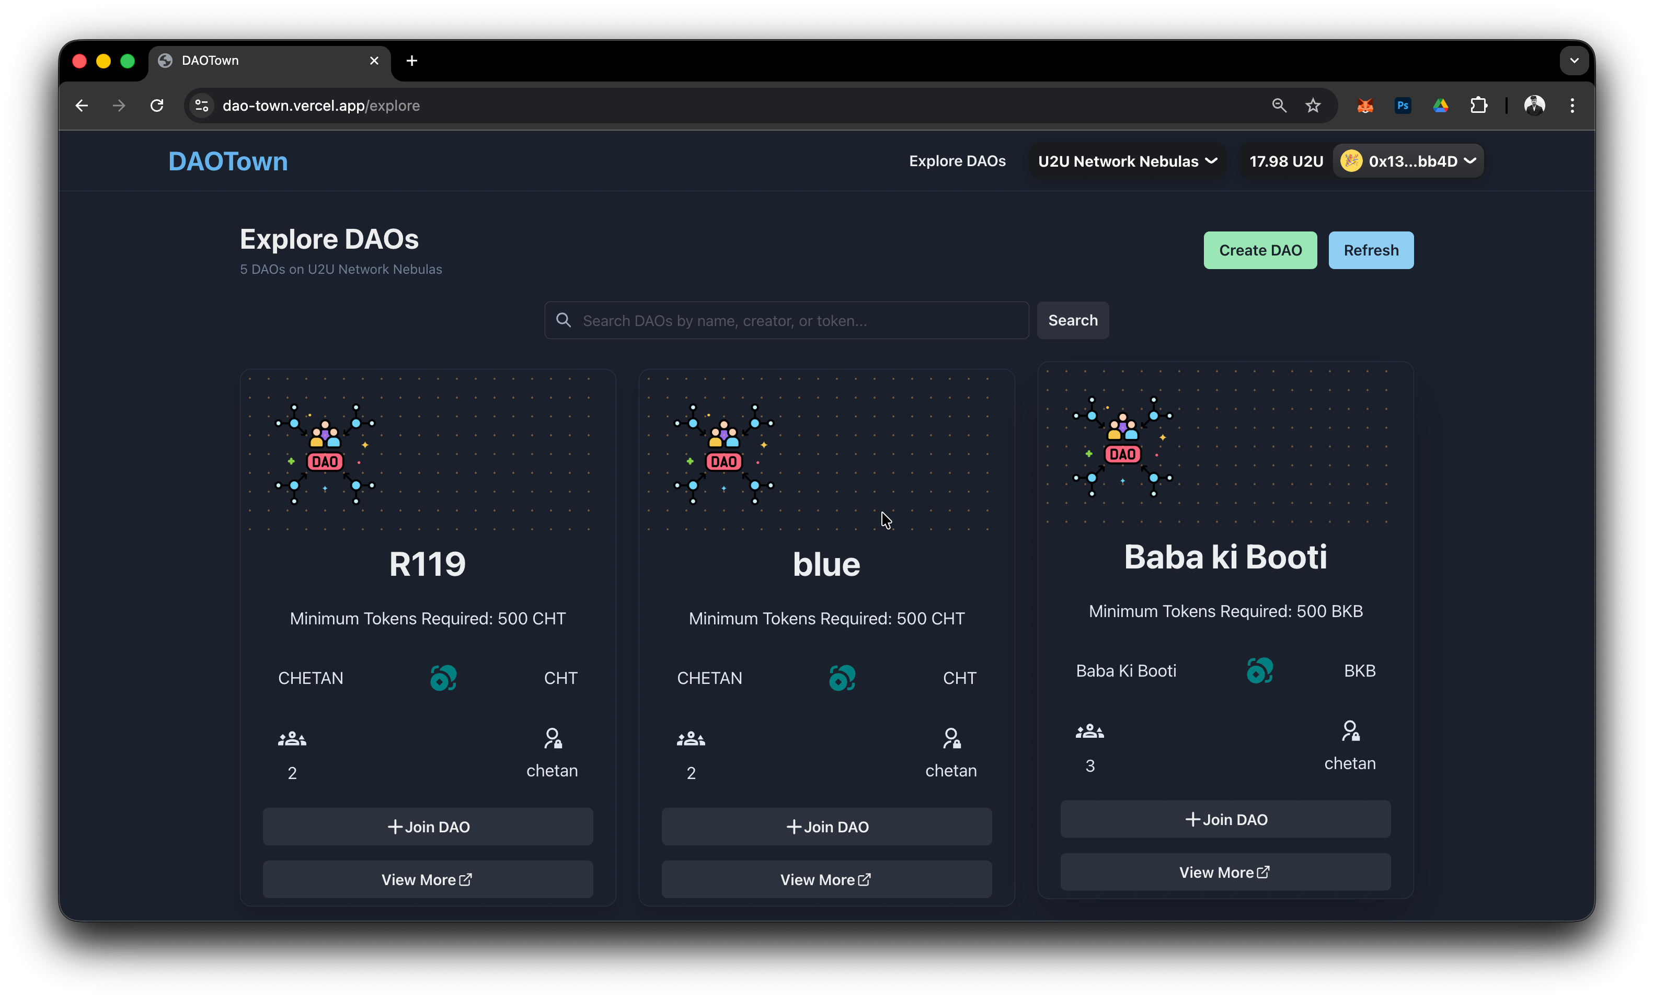
Task: Focus the Search DAOs input field
Action: 799,321
